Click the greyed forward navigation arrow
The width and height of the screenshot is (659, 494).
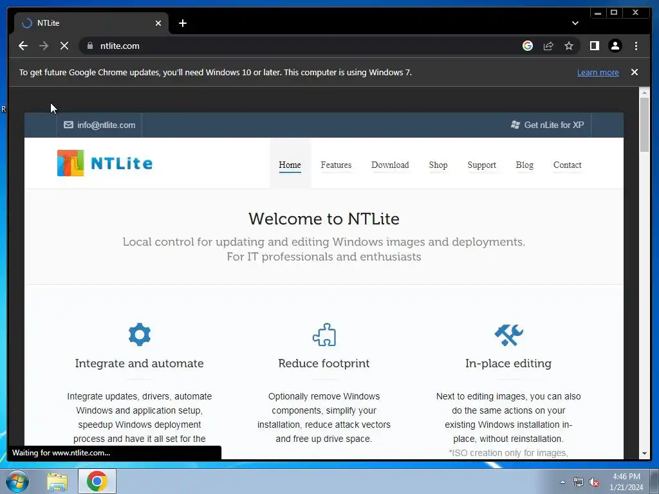(x=44, y=46)
